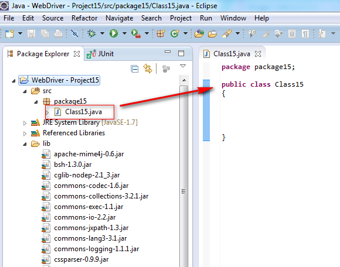Screen dimensions: 340x267
Task: Toggle Skip All Breakpoints icon
Action: (x=74, y=33)
